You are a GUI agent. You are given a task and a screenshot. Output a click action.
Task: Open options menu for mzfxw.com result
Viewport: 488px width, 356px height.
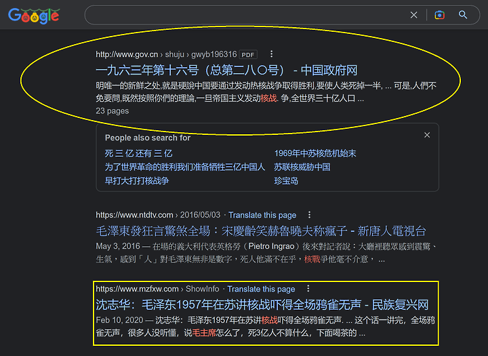(x=308, y=289)
